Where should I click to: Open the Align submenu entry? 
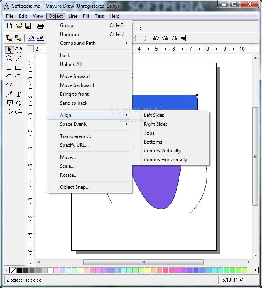[89, 115]
